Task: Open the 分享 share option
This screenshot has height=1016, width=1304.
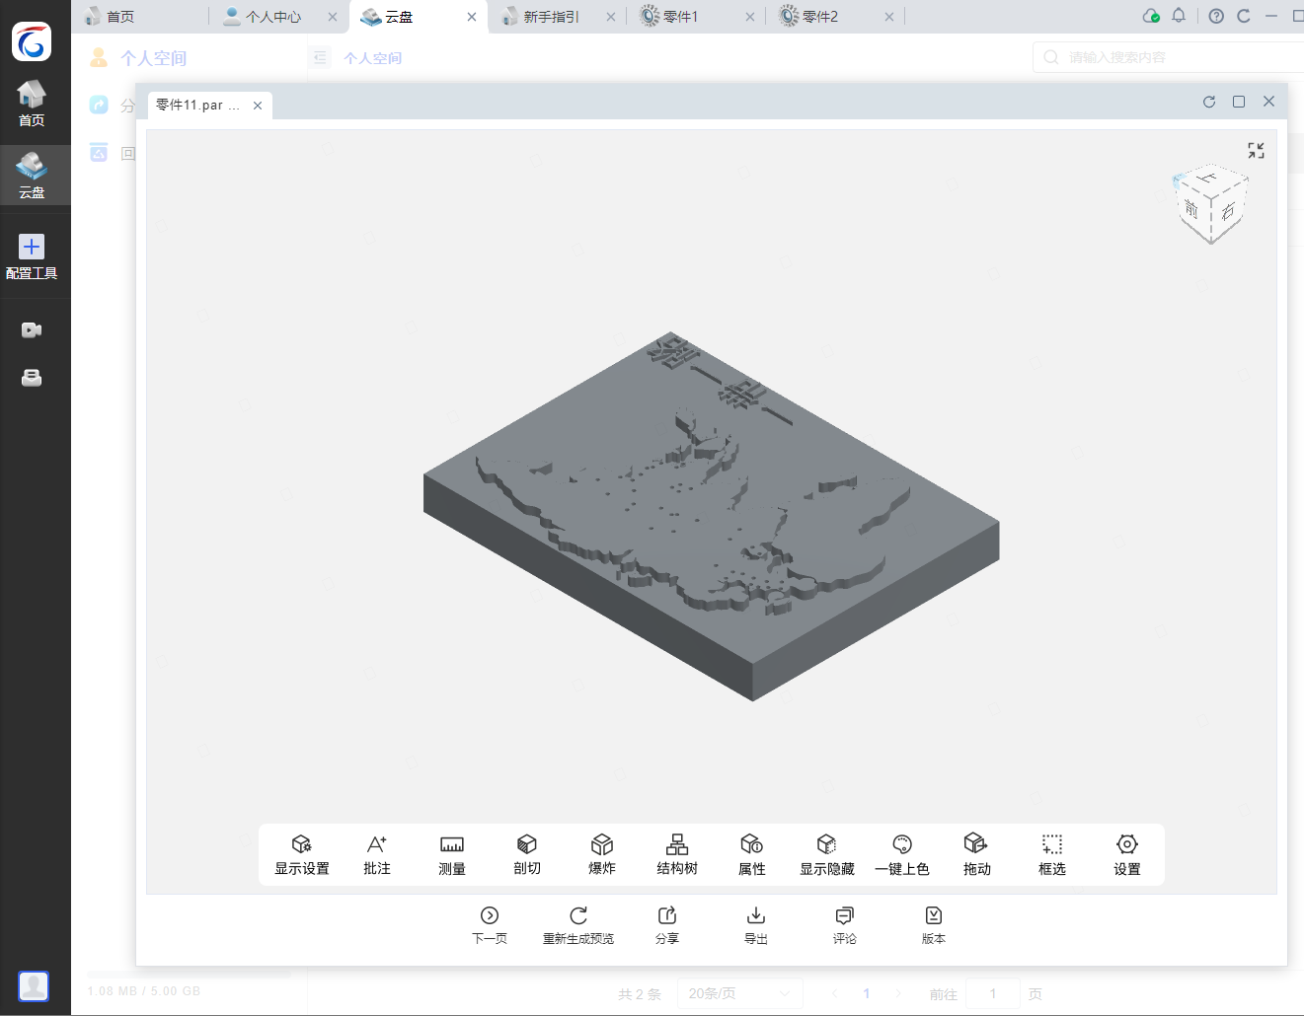Action: coord(667,925)
